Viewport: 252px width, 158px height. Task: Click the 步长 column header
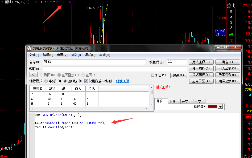tap(92, 89)
